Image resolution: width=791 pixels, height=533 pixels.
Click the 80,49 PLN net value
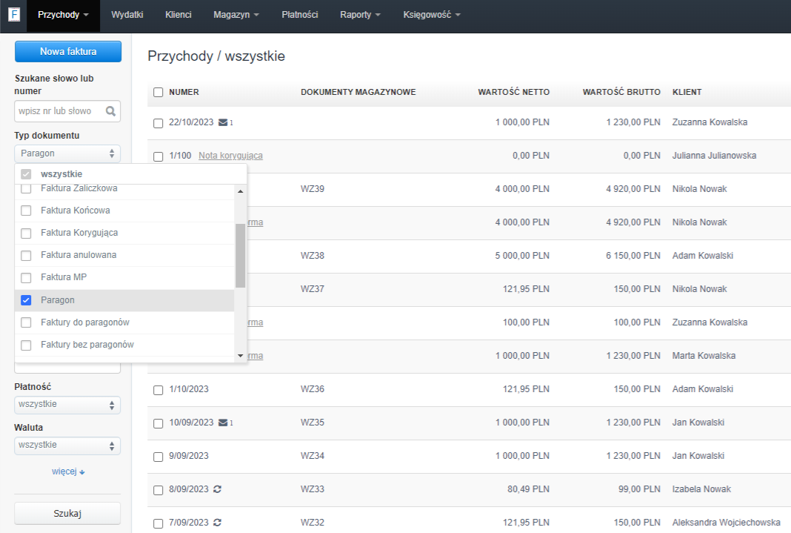click(528, 489)
